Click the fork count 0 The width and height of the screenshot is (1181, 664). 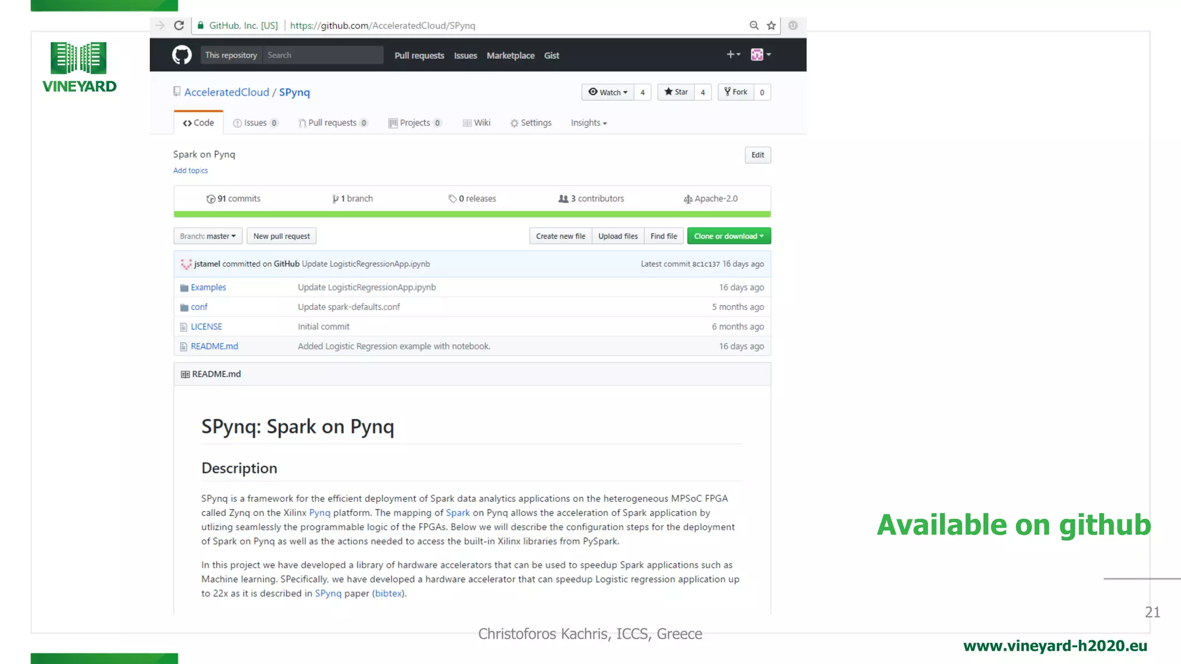click(x=762, y=92)
